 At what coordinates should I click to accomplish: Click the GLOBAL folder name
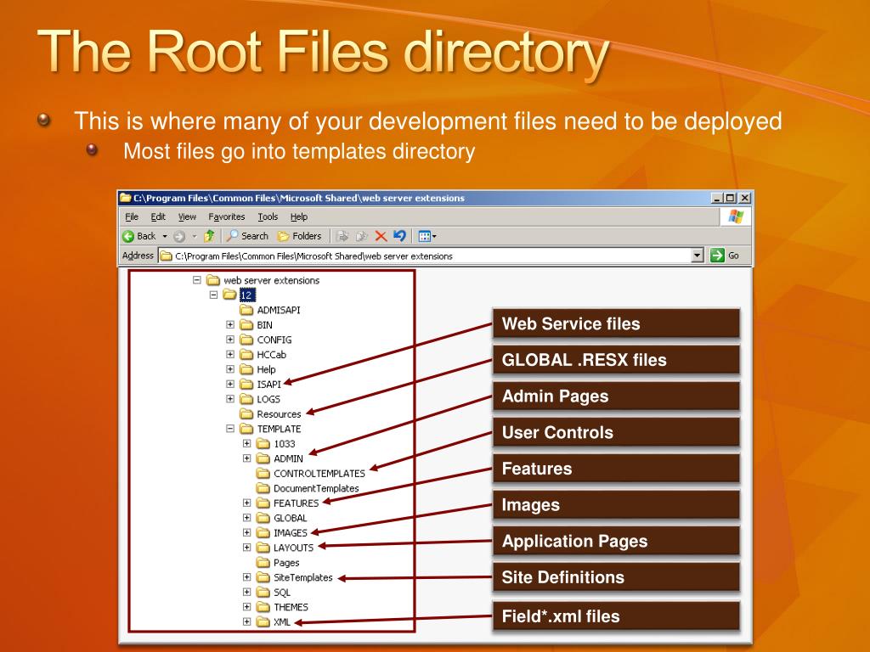(291, 518)
